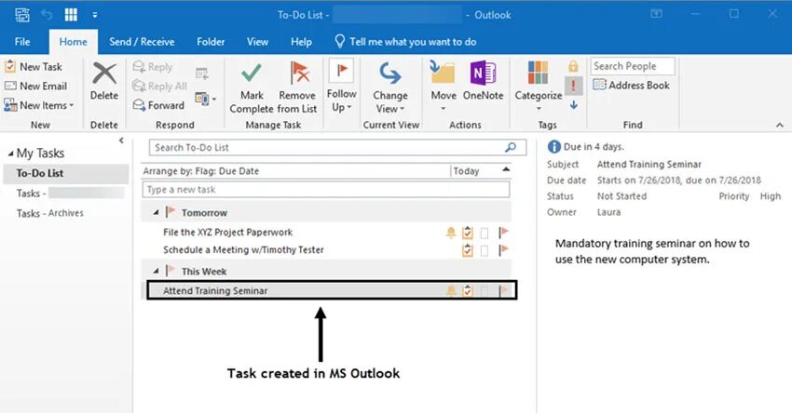The height and width of the screenshot is (414, 792).
Task: Click task clipboard icon on Attend Training Seminar
Action: (468, 290)
